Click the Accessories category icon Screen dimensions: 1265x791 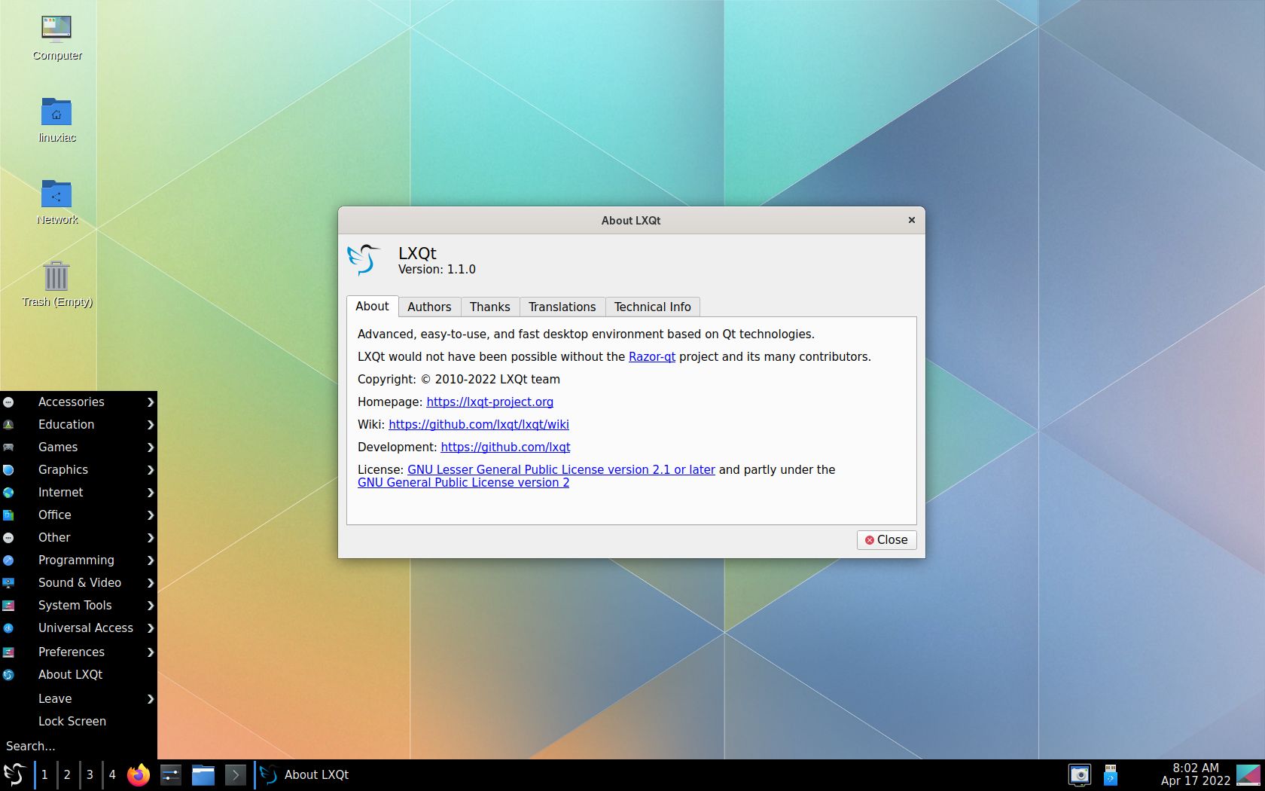click(8, 402)
